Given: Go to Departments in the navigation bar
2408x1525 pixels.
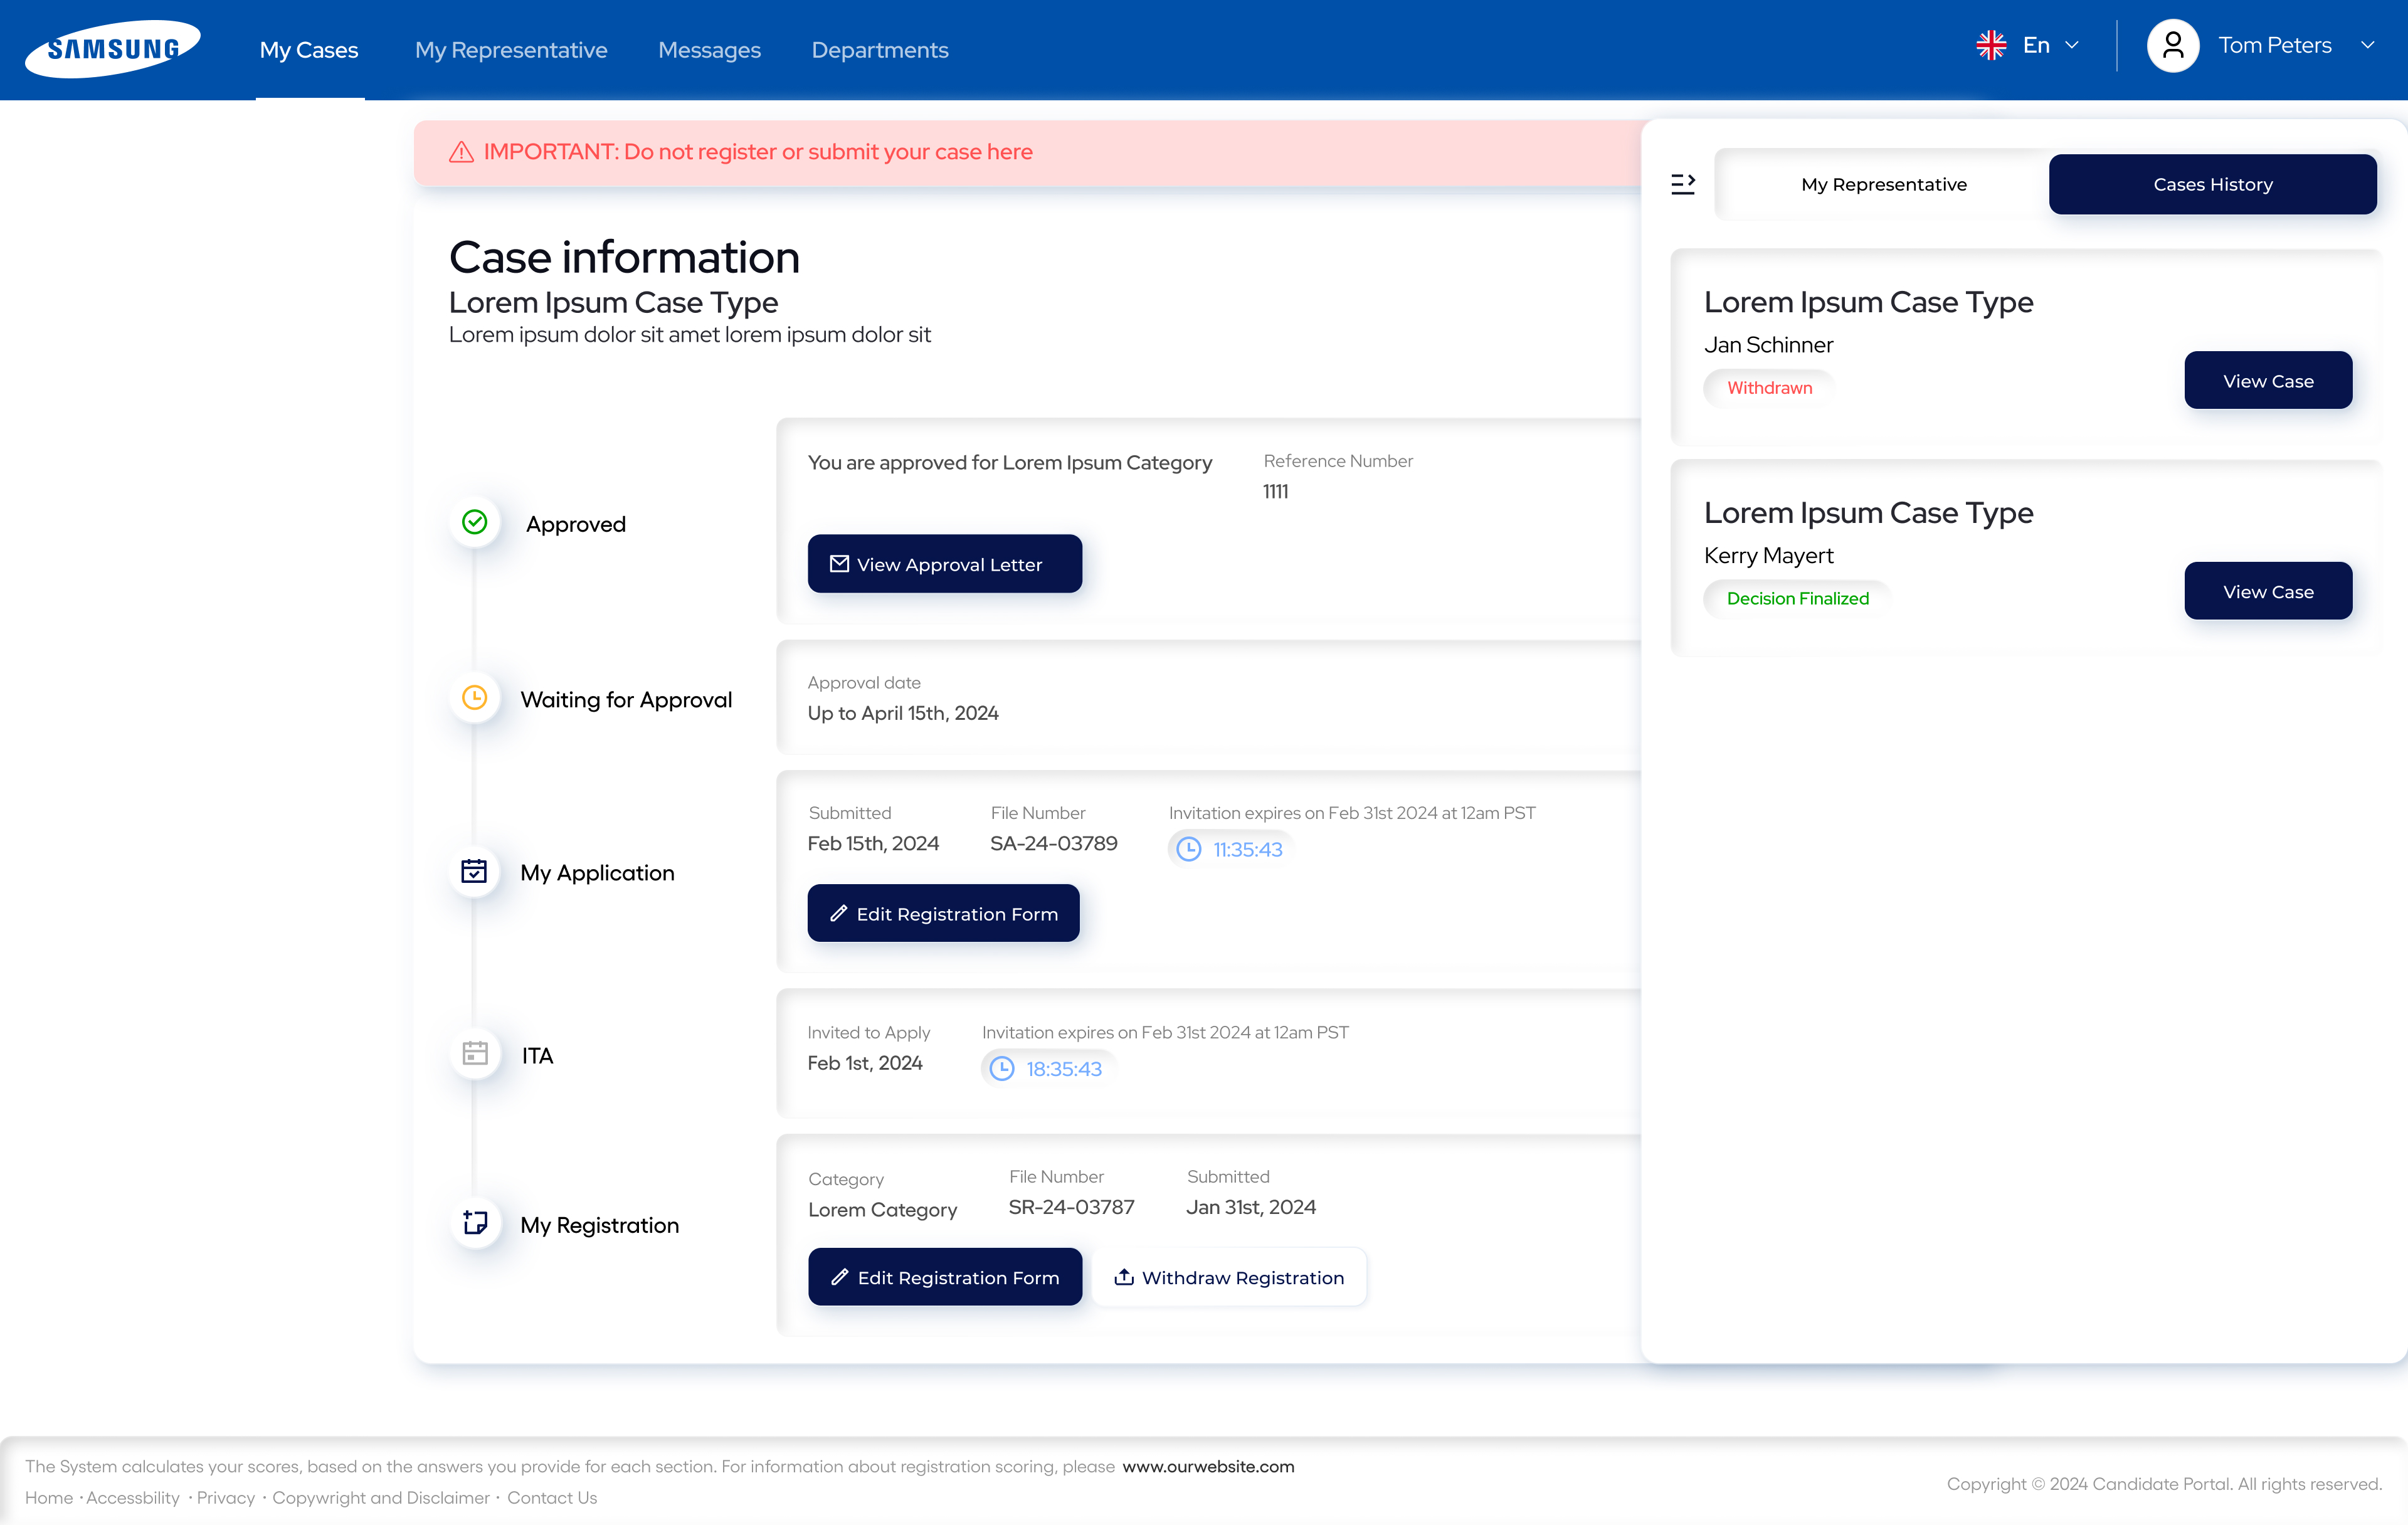Looking at the screenshot, I should click(879, 50).
